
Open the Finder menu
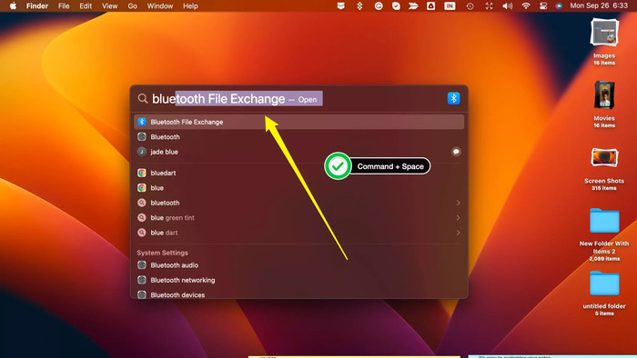point(37,6)
